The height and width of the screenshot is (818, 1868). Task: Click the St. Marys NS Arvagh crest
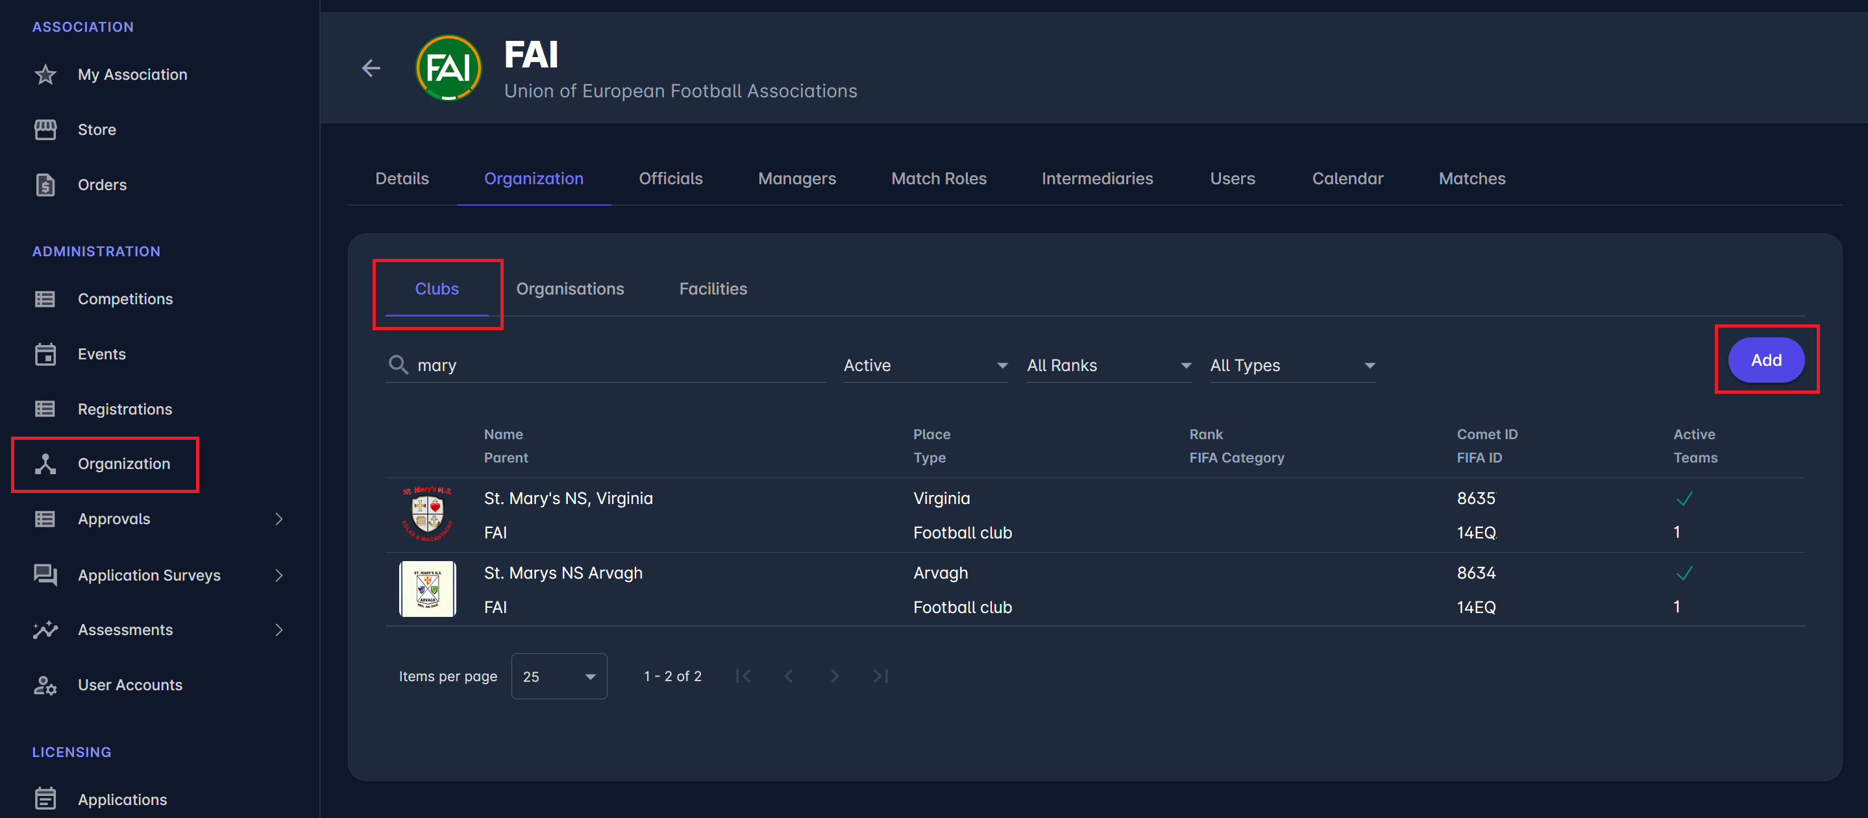(427, 588)
